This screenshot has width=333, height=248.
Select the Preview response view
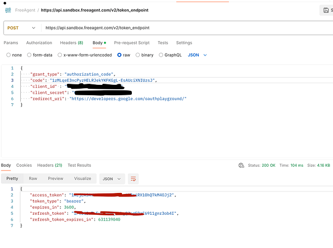tap(55, 179)
